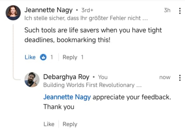
Task: Like Debarghya Roy's reply
Action: click(x=49, y=124)
